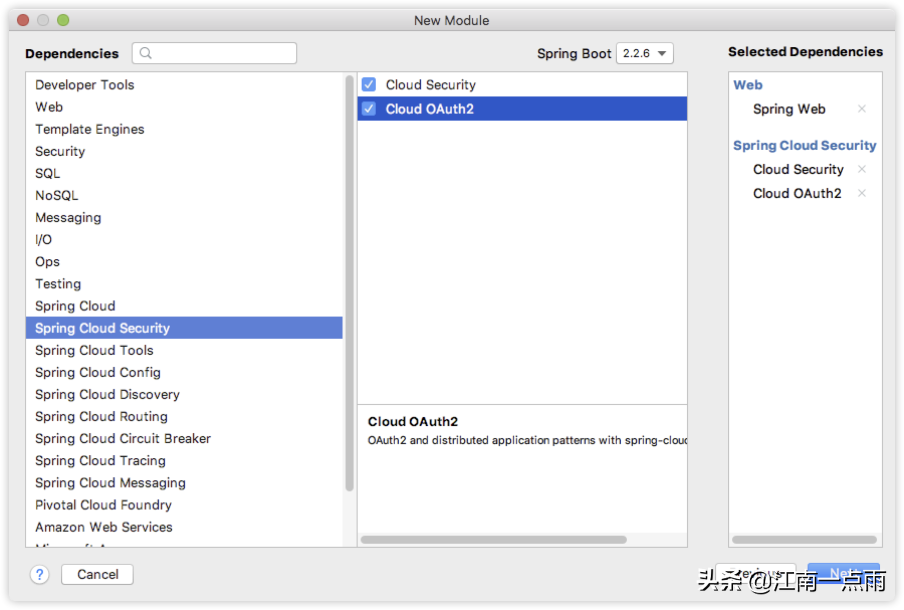Select the Messaging category
The width and height of the screenshot is (904, 610).
[x=184, y=218]
